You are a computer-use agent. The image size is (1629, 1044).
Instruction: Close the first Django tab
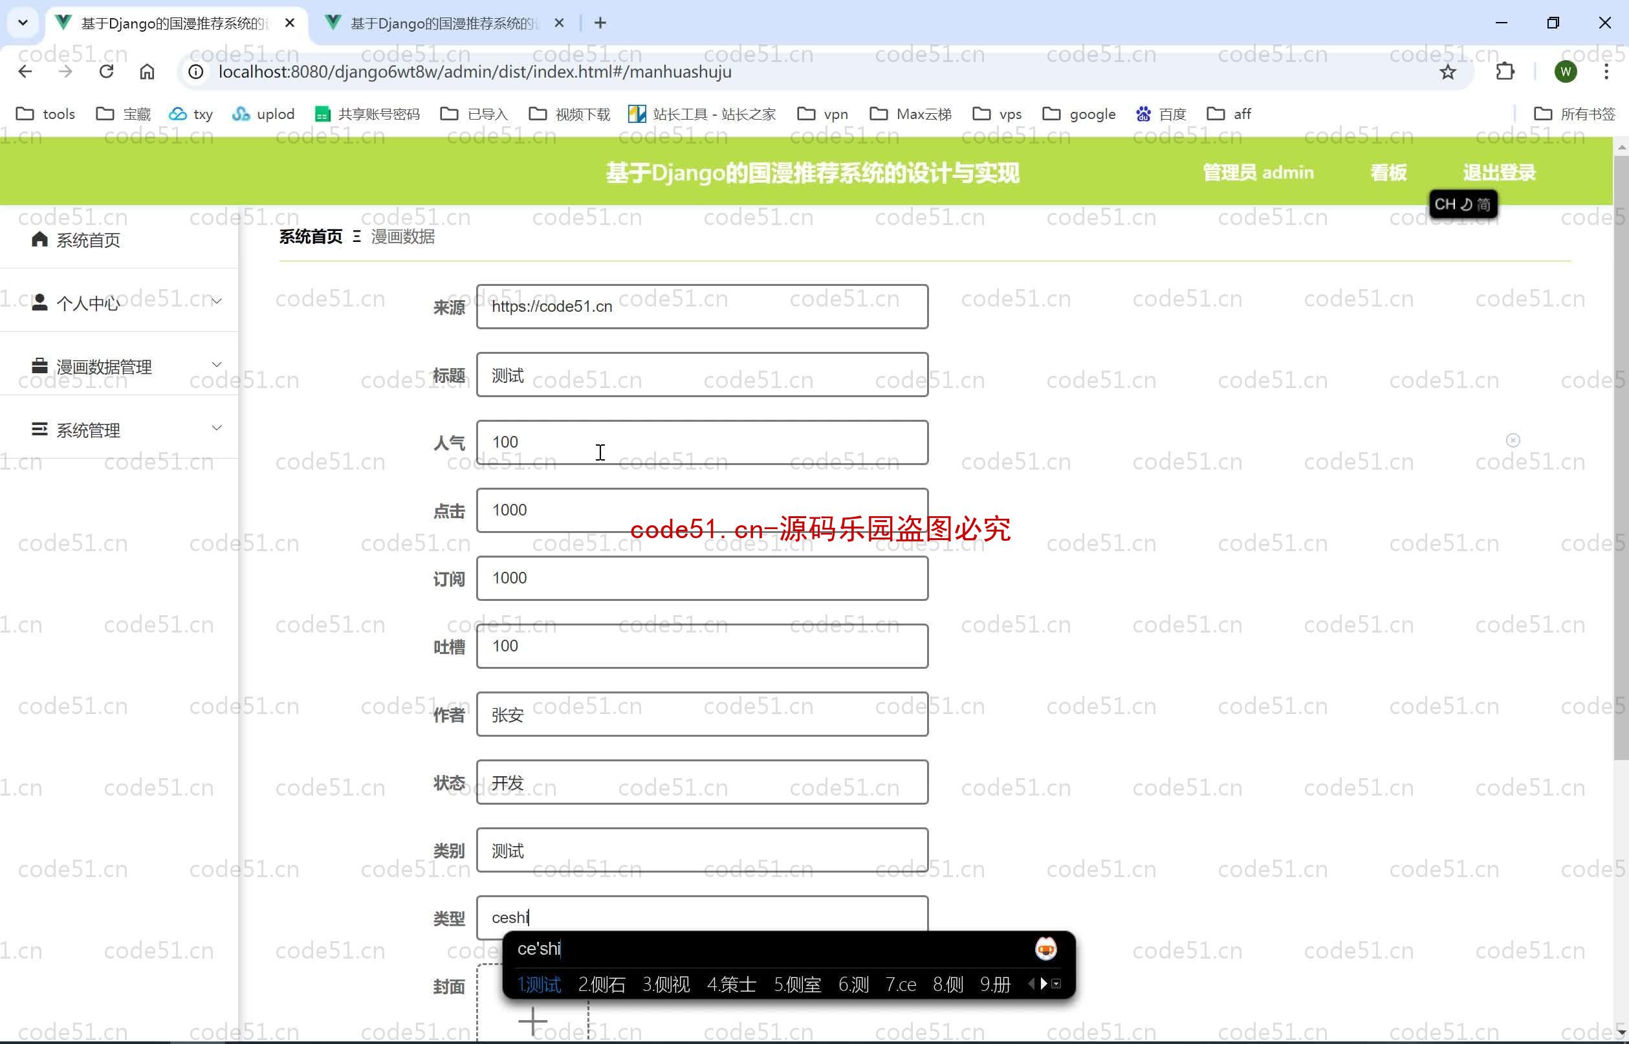[289, 23]
